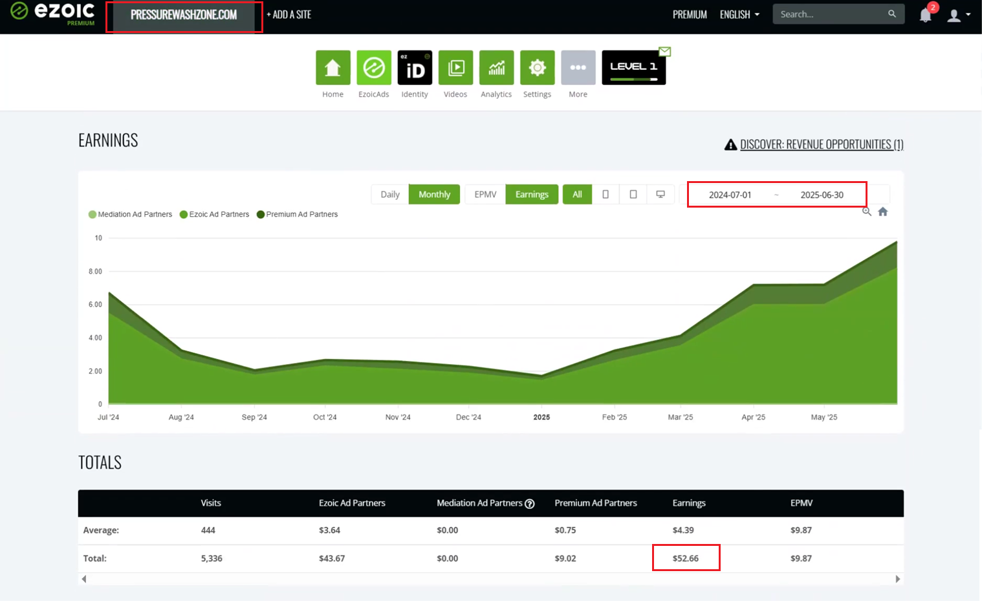The image size is (982, 608).
Task: Switch chart to Daily view
Action: [x=390, y=194]
